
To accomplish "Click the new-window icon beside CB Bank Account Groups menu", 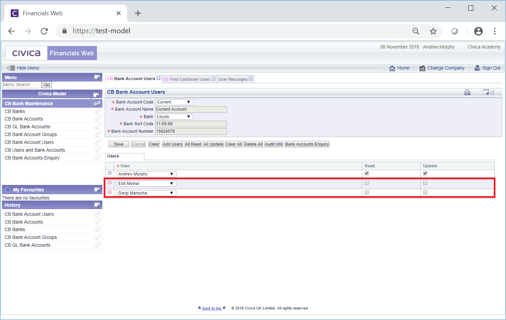I will tap(98, 134).
